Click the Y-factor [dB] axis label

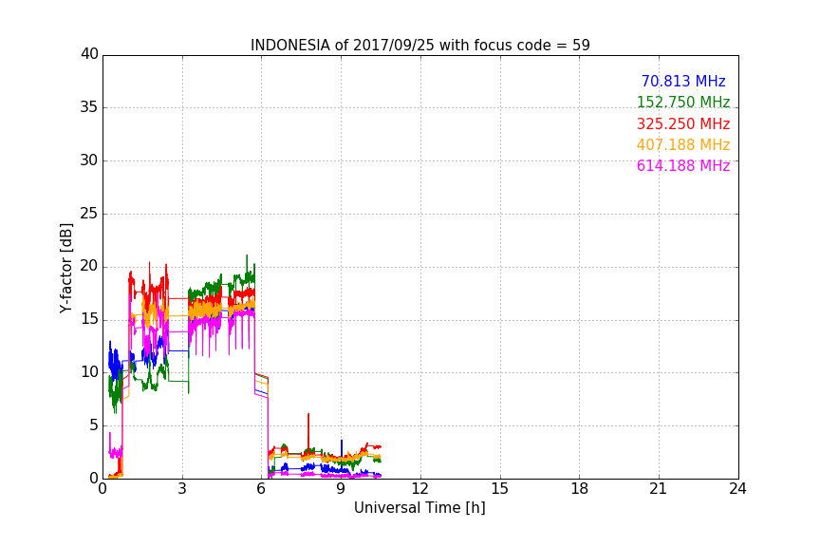tap(65, 268)
